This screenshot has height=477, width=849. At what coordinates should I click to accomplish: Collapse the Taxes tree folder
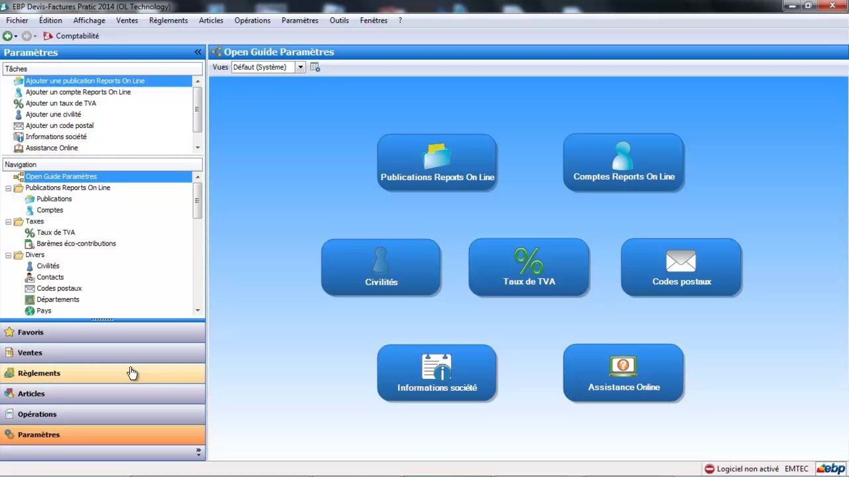[x=9, y=221]
